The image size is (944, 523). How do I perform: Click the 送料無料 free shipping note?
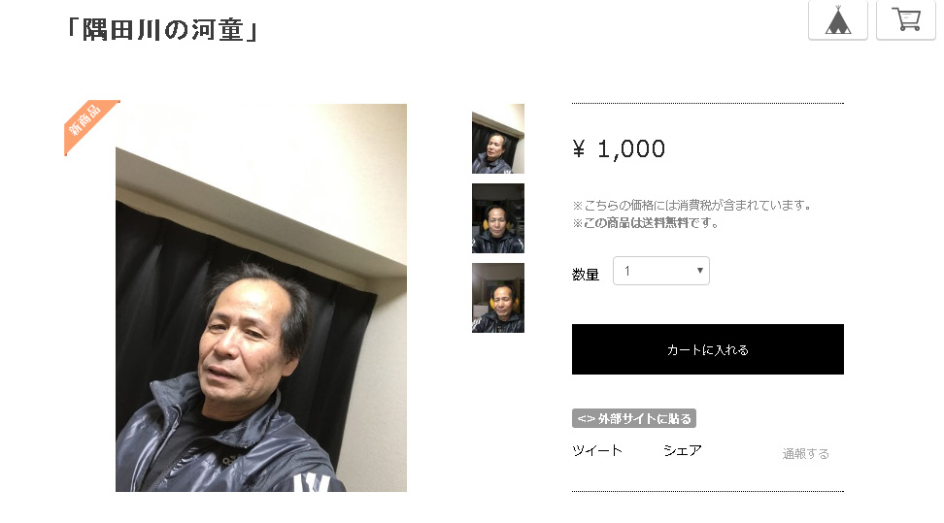coord(646,223)
